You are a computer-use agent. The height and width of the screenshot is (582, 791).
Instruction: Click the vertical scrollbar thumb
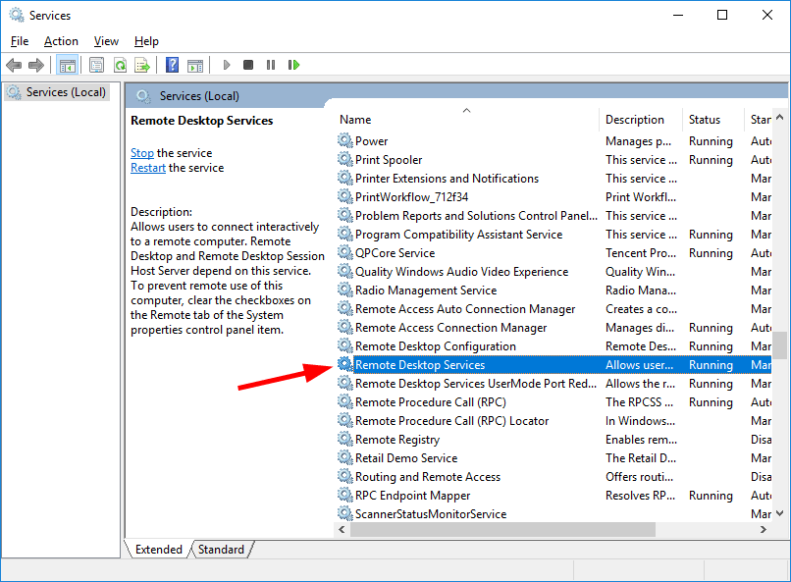779,344
